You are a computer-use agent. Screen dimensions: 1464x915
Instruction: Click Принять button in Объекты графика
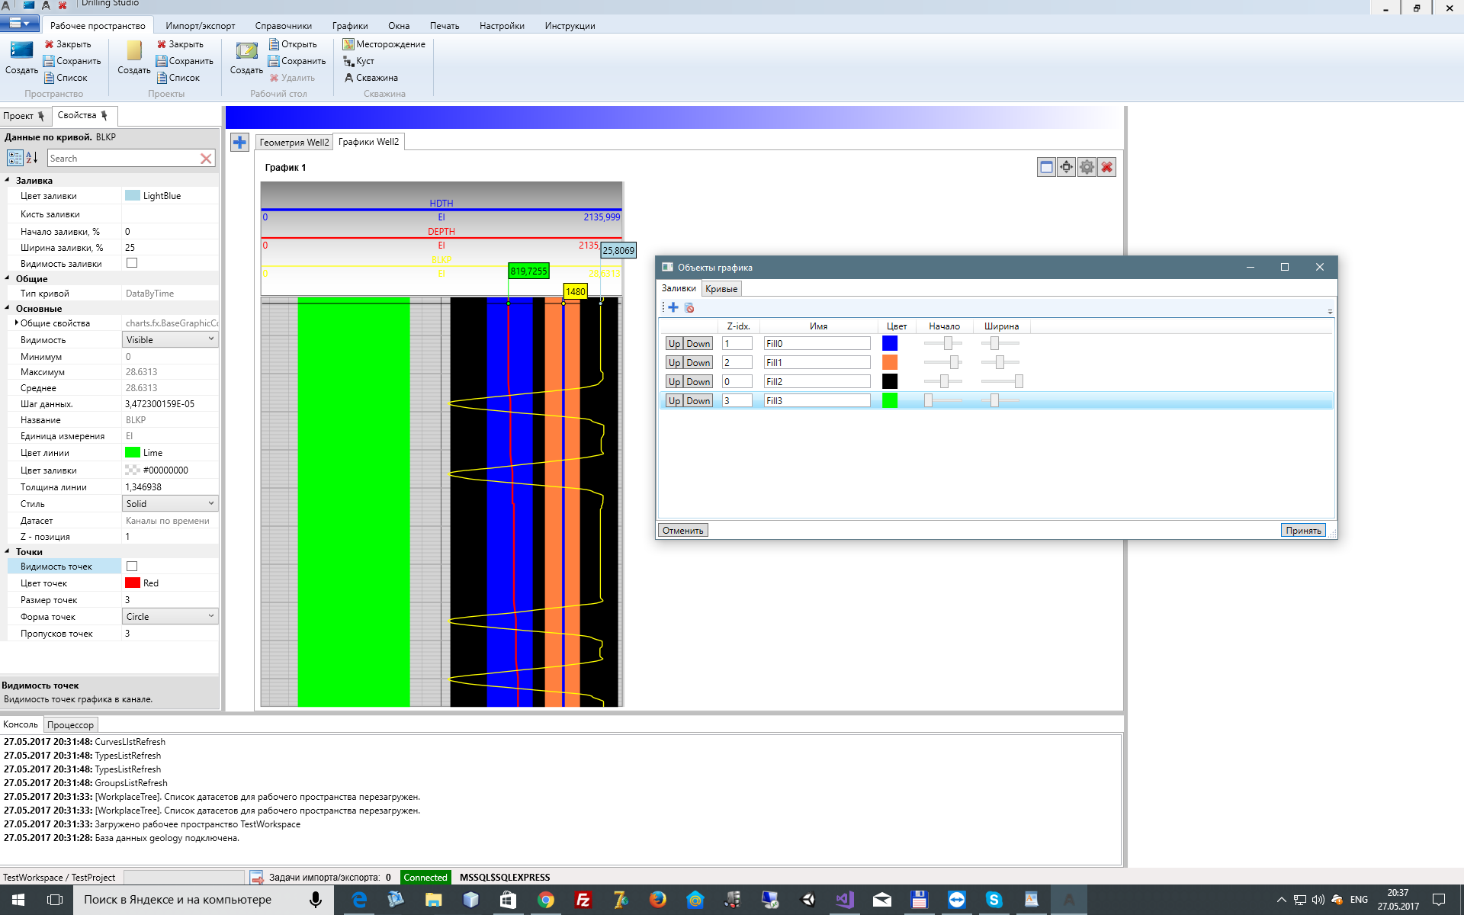pos(1303,530)
